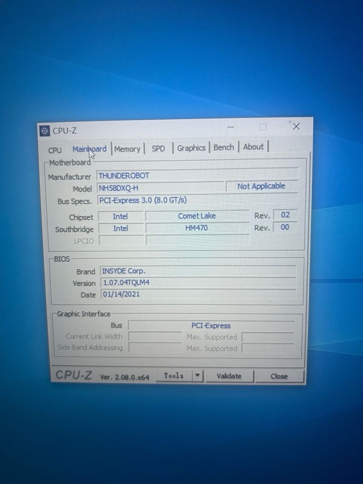The width and height of the screenshot is (363, 484).
Task: Click the Validate button
Action: tap(229, 376)
